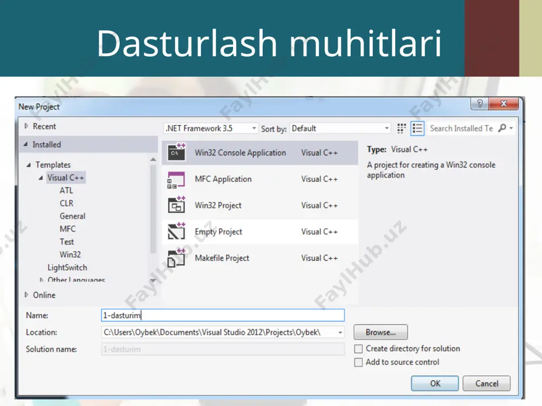The height and width of the screenshot is (406, 542).
Task: Switch to medium icons list view
Action: click(417, 128)
